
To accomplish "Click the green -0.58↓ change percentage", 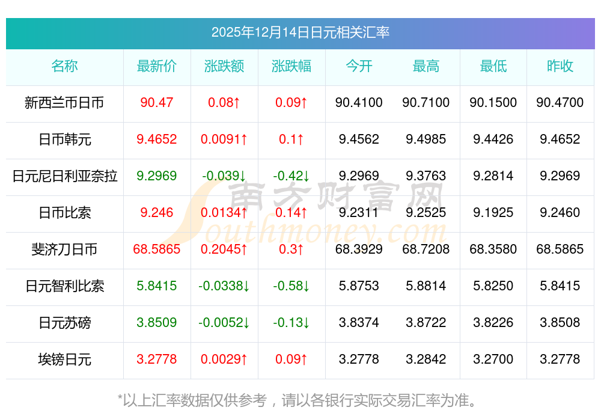I will 291,286.
